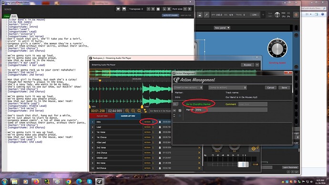Click the wrench tool icon in the top toolbar
The image size is (329, 185).
[206, 15]
